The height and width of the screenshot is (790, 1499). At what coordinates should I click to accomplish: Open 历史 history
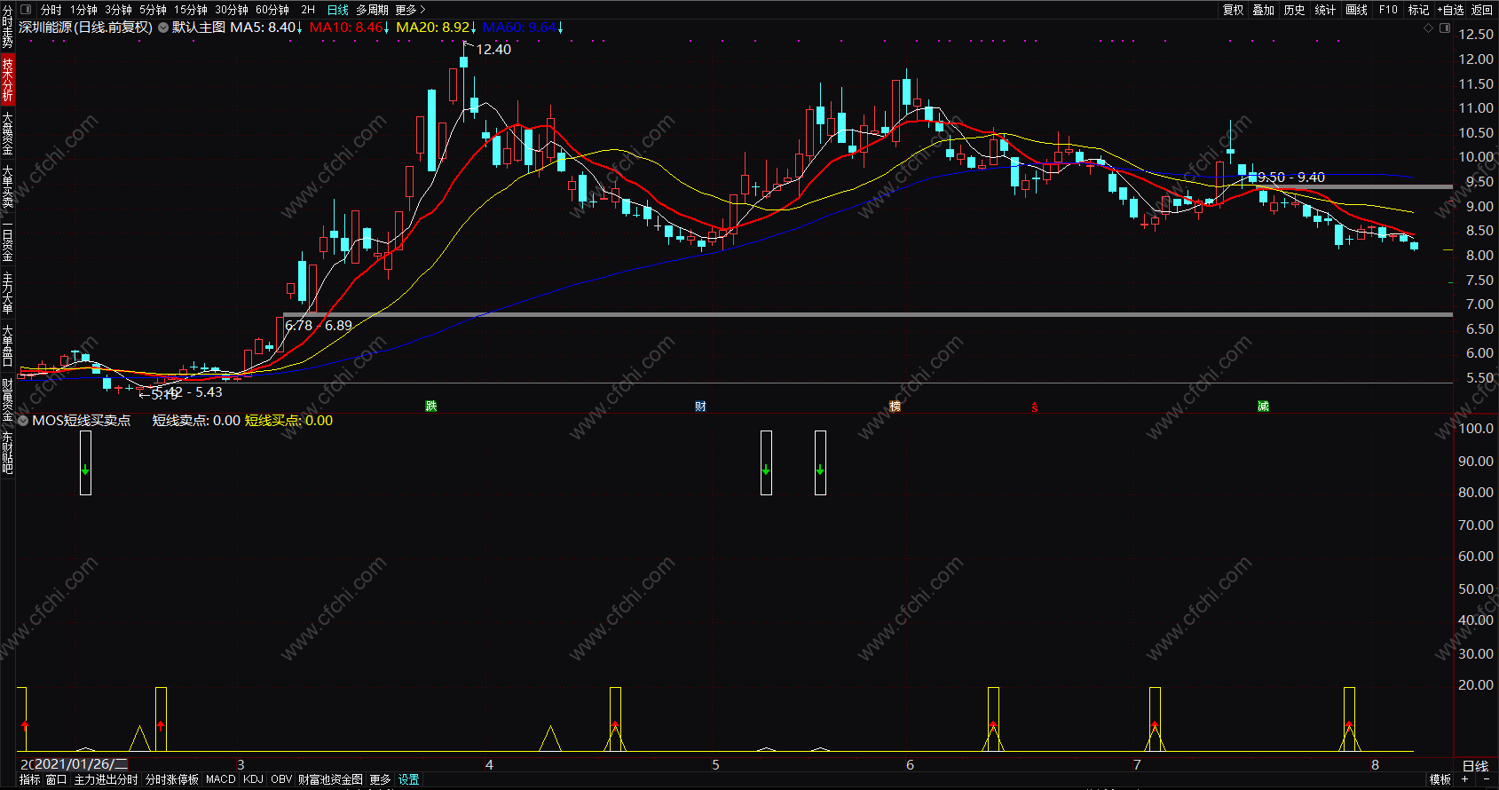[1295, 10]
